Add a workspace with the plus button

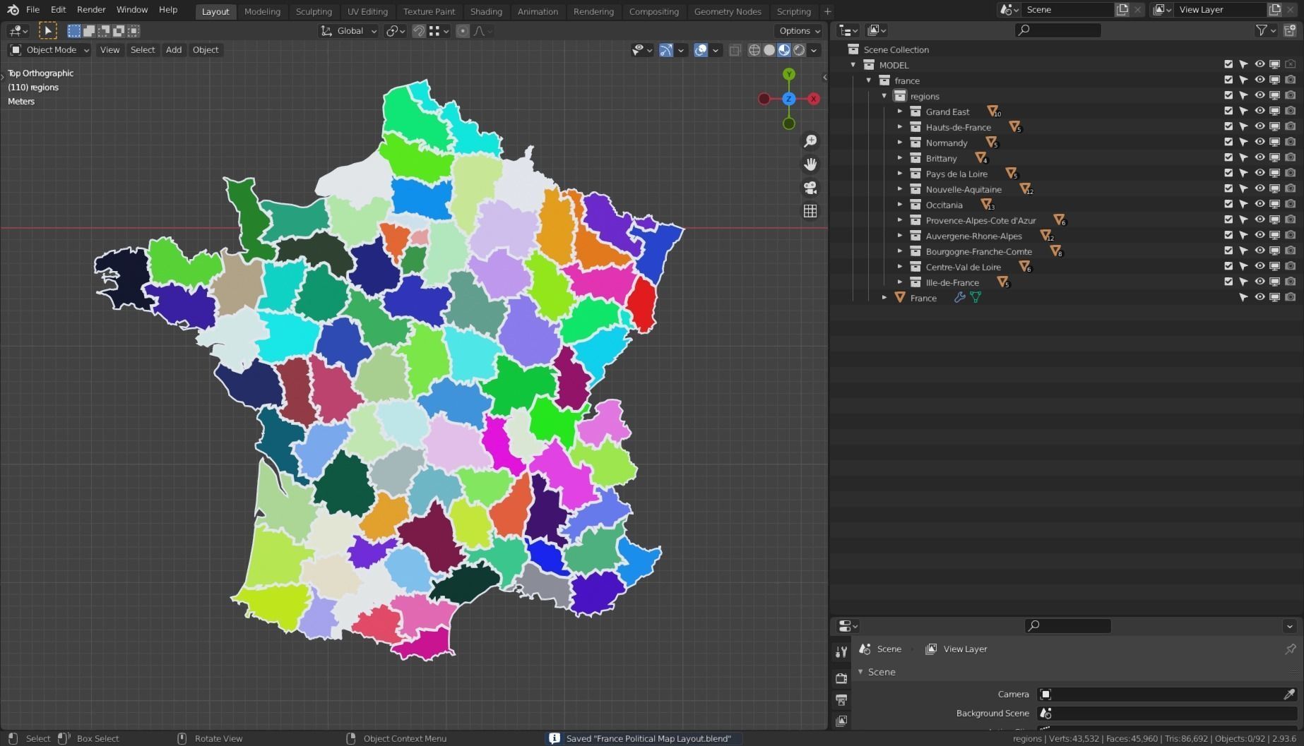coord(827,11)
